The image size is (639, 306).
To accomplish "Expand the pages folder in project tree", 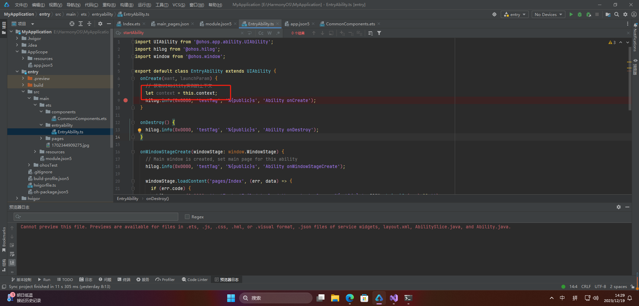I will pyautogui.click(x=41, y=138).
